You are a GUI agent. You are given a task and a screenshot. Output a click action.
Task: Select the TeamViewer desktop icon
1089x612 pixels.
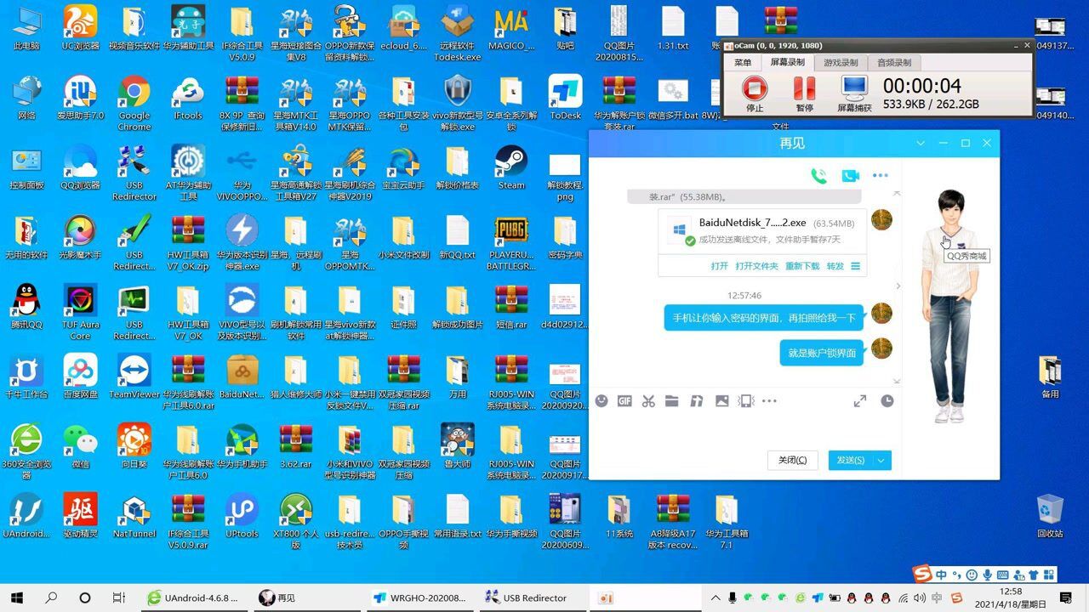pyautogui.click(x=134, y=376)
